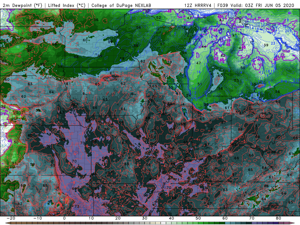Click the '0' label on the color scale
The height and width of the screenshot is (225, 300).
(64, 218)
